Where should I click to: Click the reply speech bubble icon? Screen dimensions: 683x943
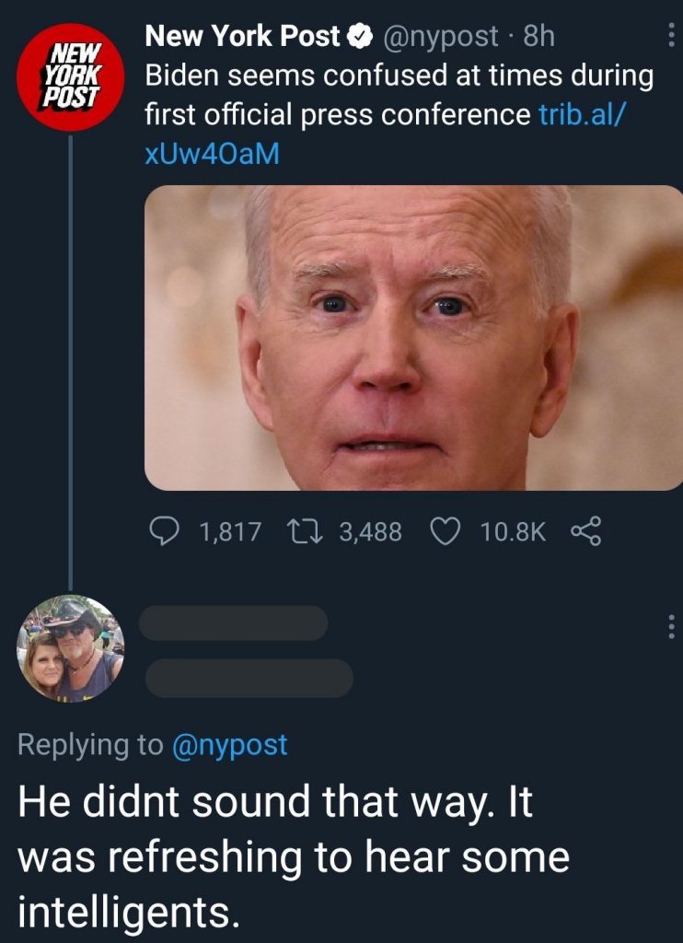pos(166,530)
